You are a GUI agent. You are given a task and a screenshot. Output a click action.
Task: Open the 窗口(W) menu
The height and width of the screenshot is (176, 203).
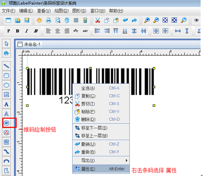[x=97, y=11]
